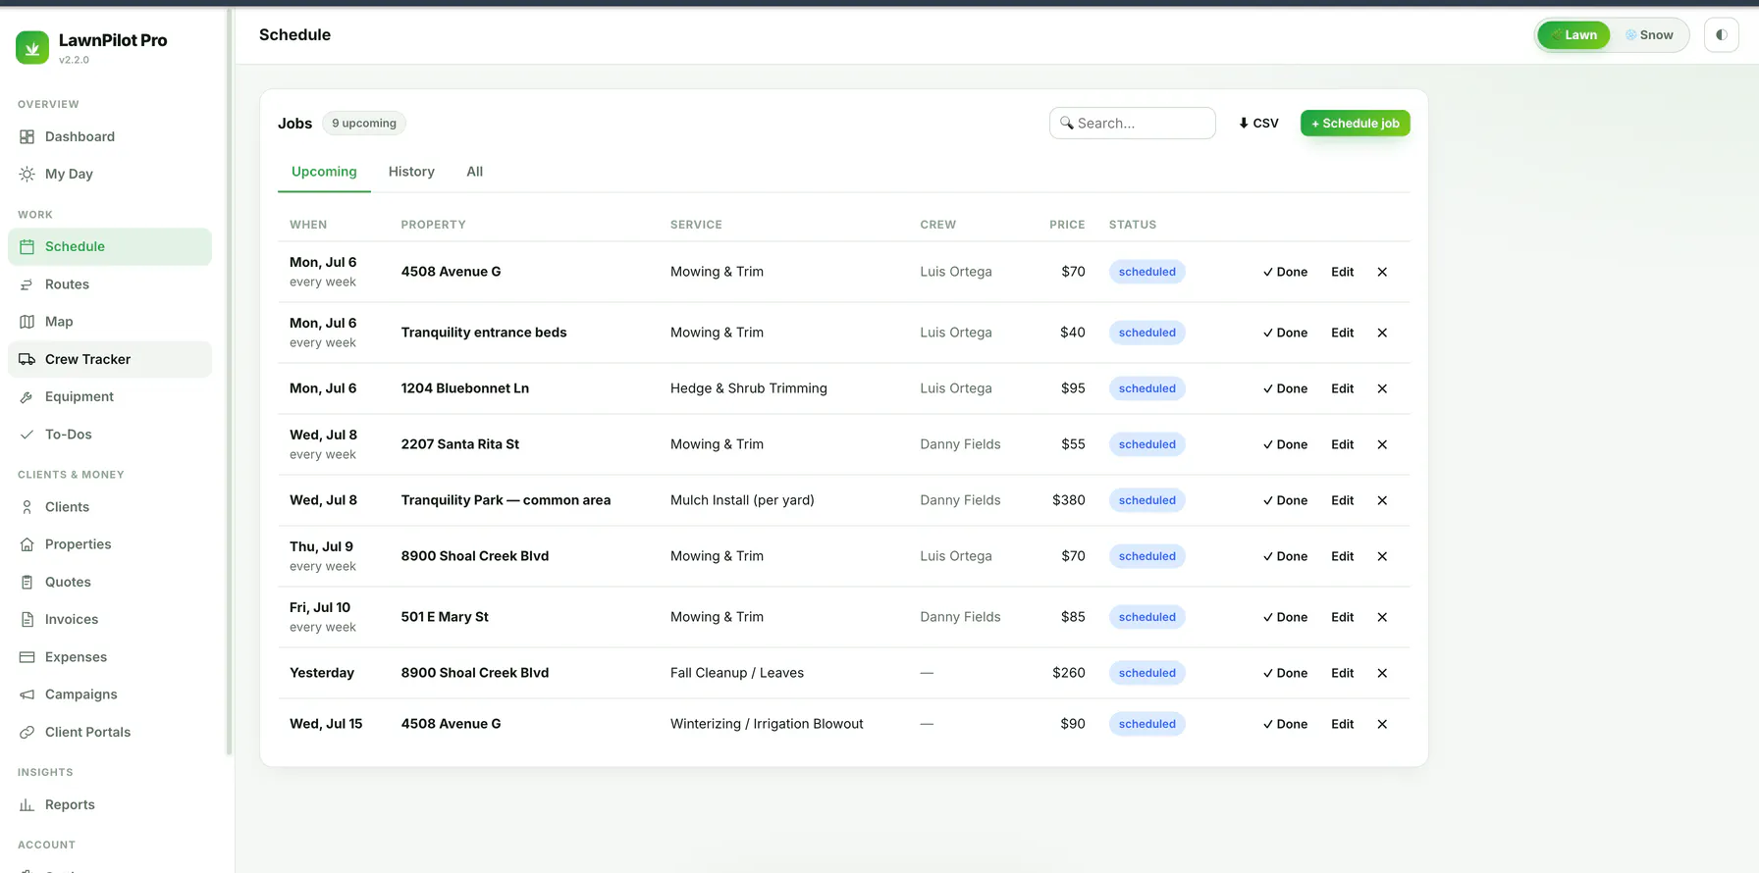Edit the Yesterday Fall Cleanup job
The image size is (1759, 873).
tap(1342, 673)
